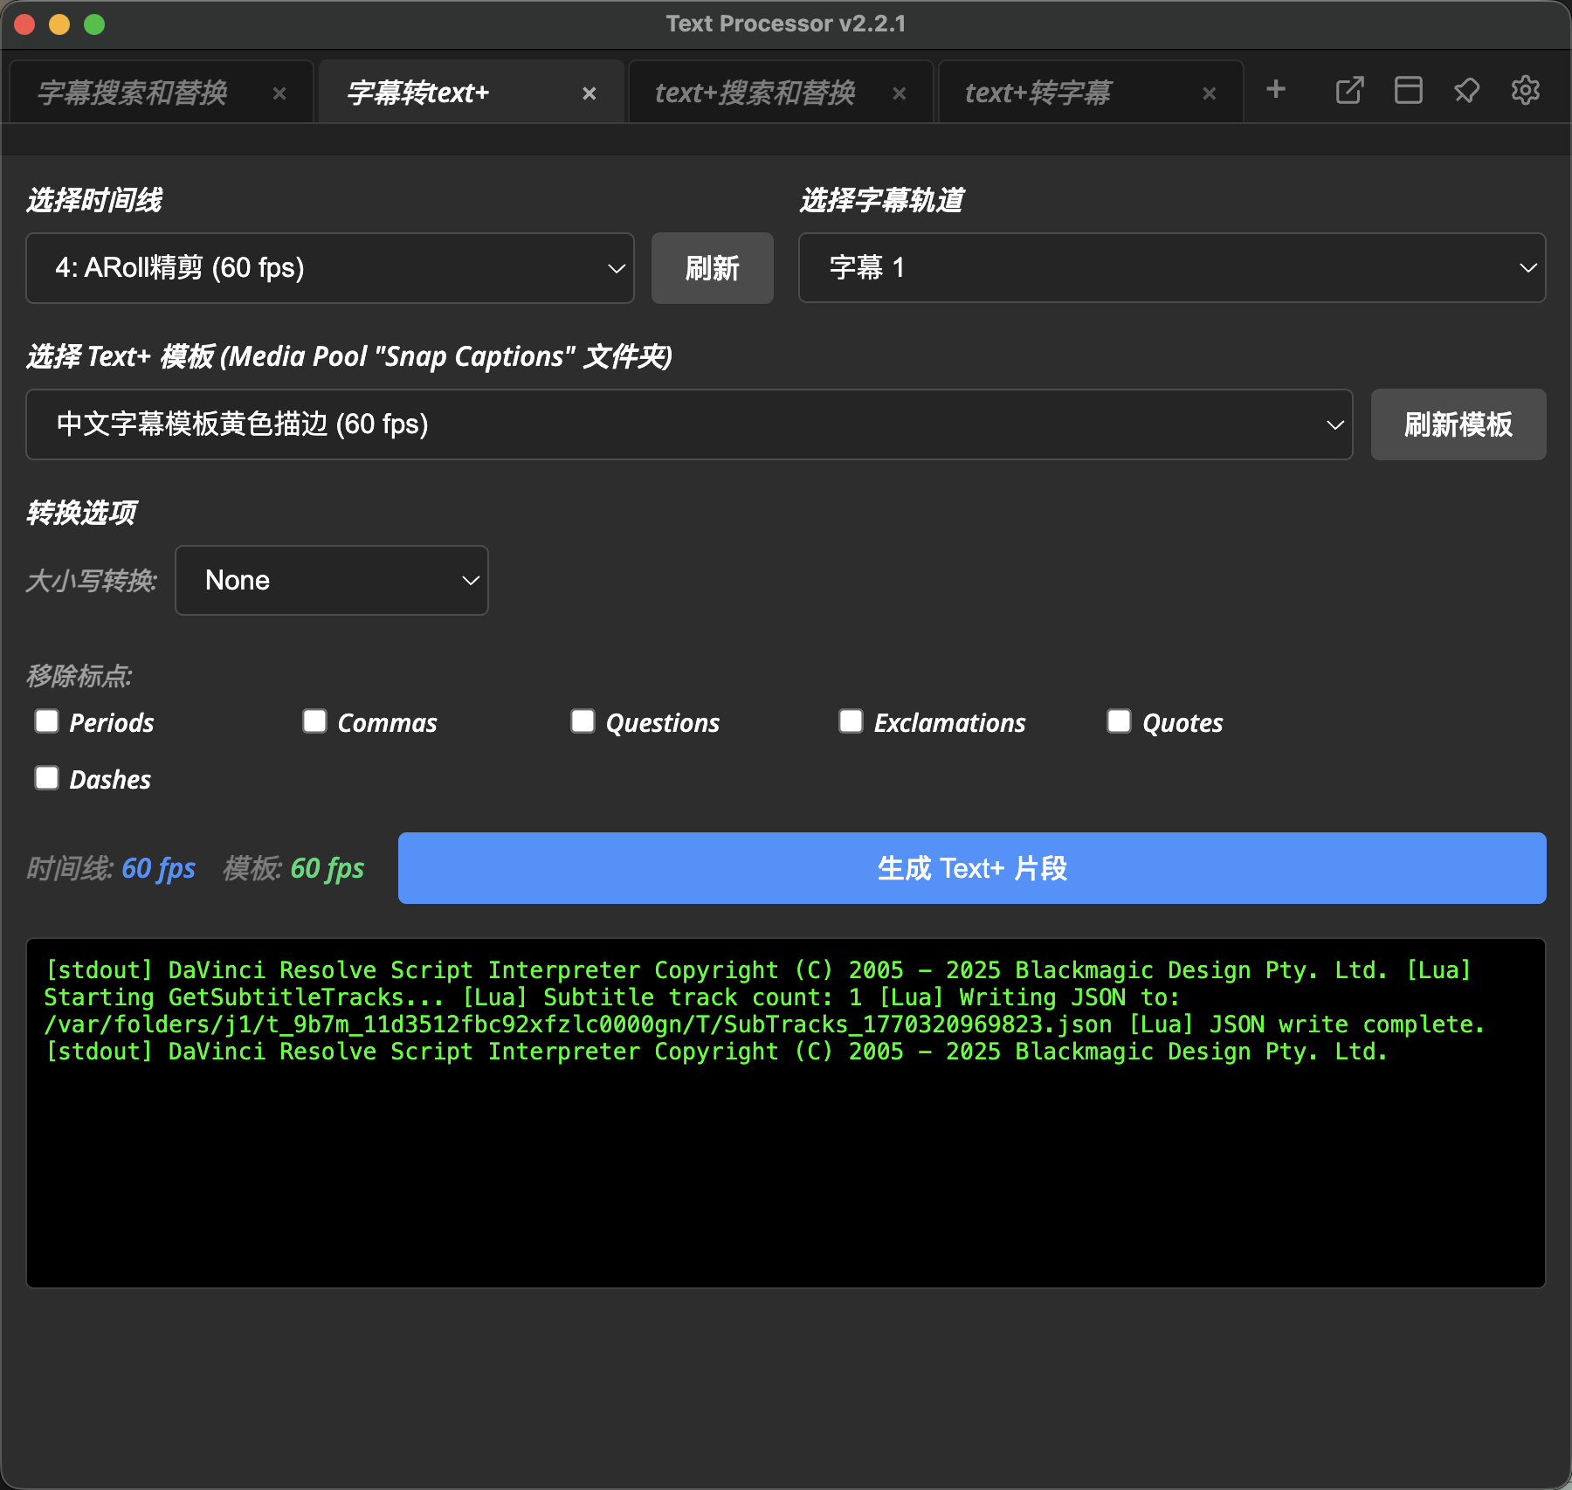The height and width of the screenshot is (1490, 1572).
Task: Tick the Exclamations checkbox
Action: (851, 721)
